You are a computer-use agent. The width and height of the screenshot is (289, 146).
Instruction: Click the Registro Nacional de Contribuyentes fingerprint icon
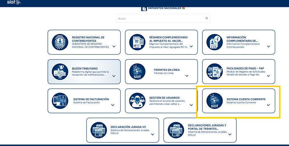tap(60, 42)
